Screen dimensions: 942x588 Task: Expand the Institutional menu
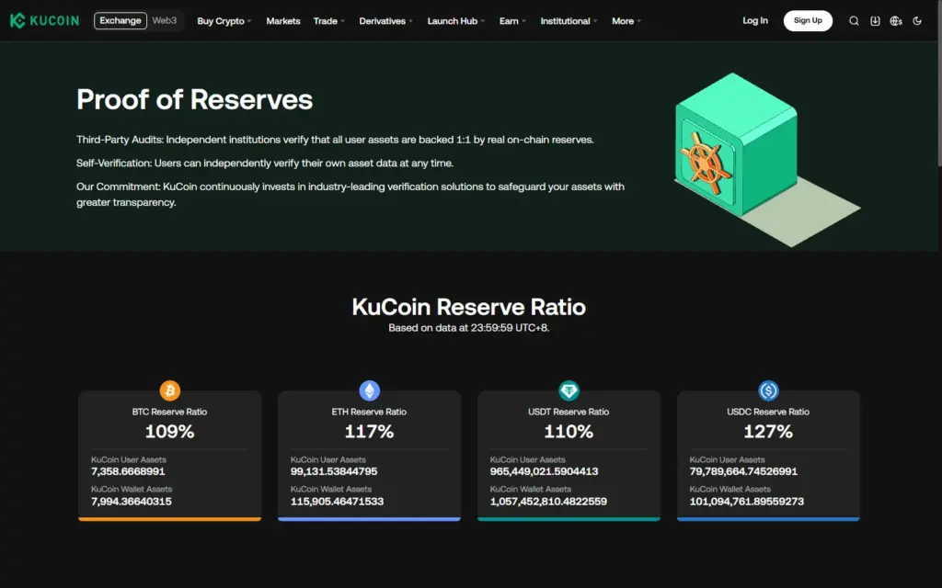(569, 21)
